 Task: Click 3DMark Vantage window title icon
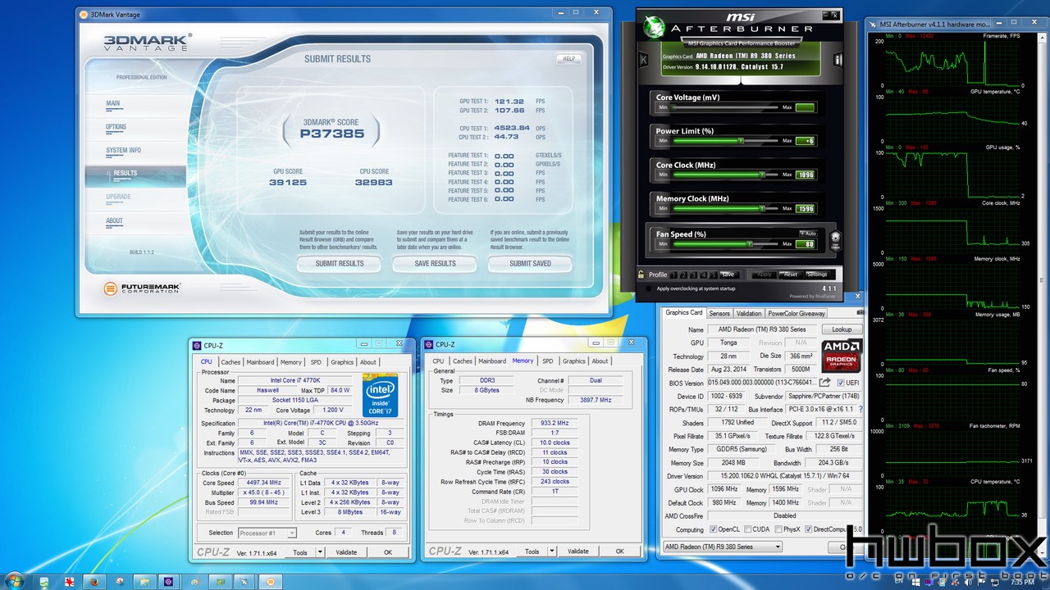coord(84,14)
